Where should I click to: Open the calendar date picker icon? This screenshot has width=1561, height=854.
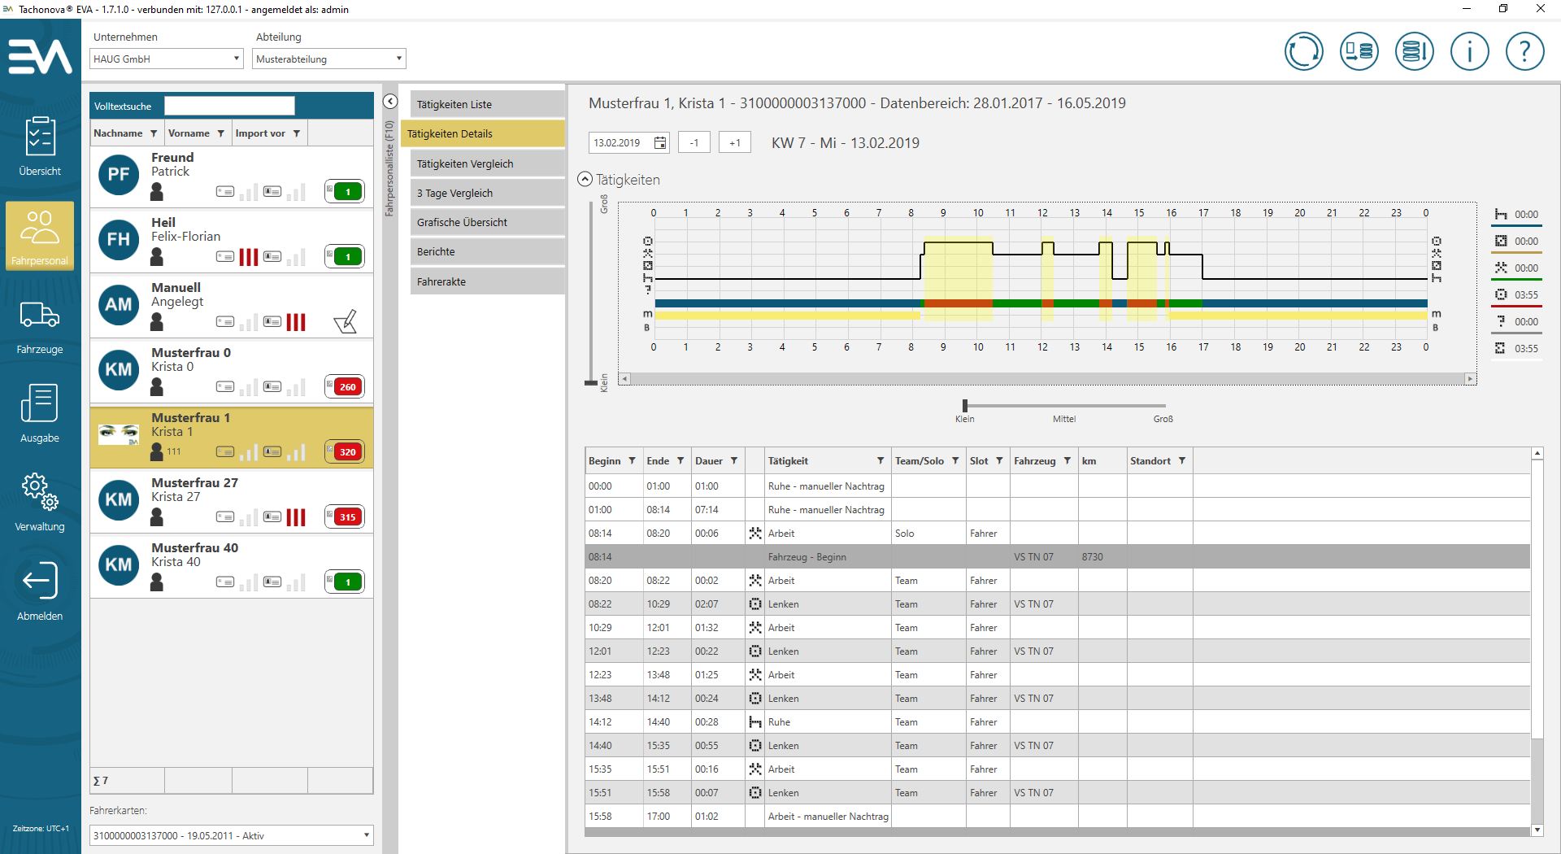click(660, 143)
